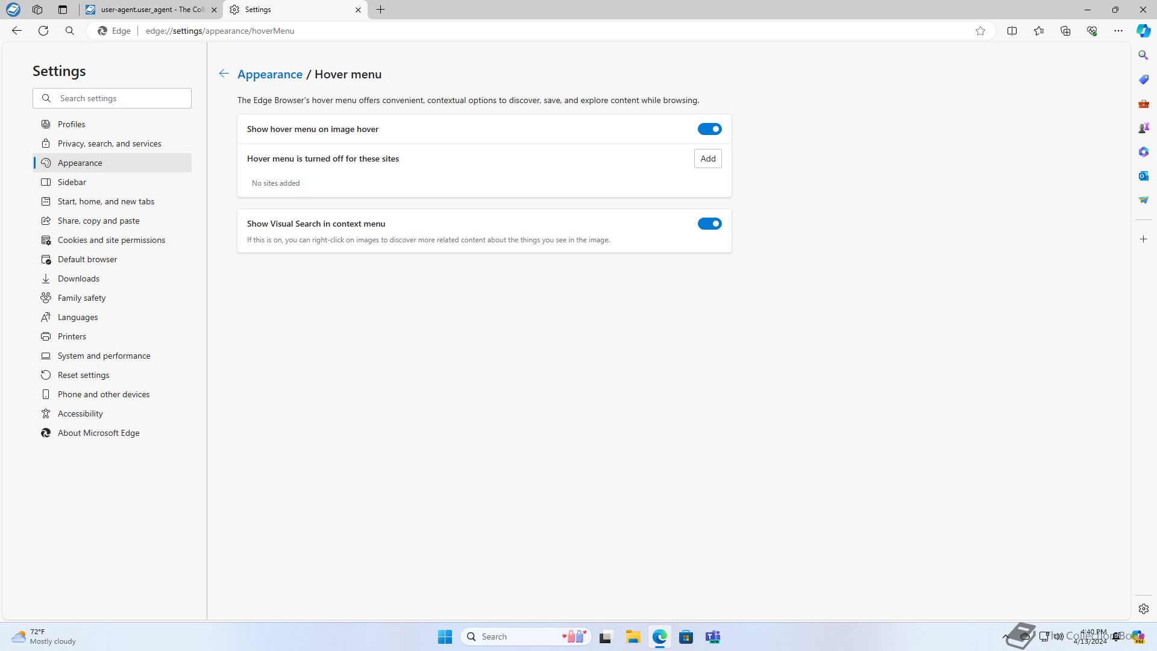This screenshot has height=651, width=1157.
Task: Refresh the page with the reload icon
Action: click(x=43, y=31)
